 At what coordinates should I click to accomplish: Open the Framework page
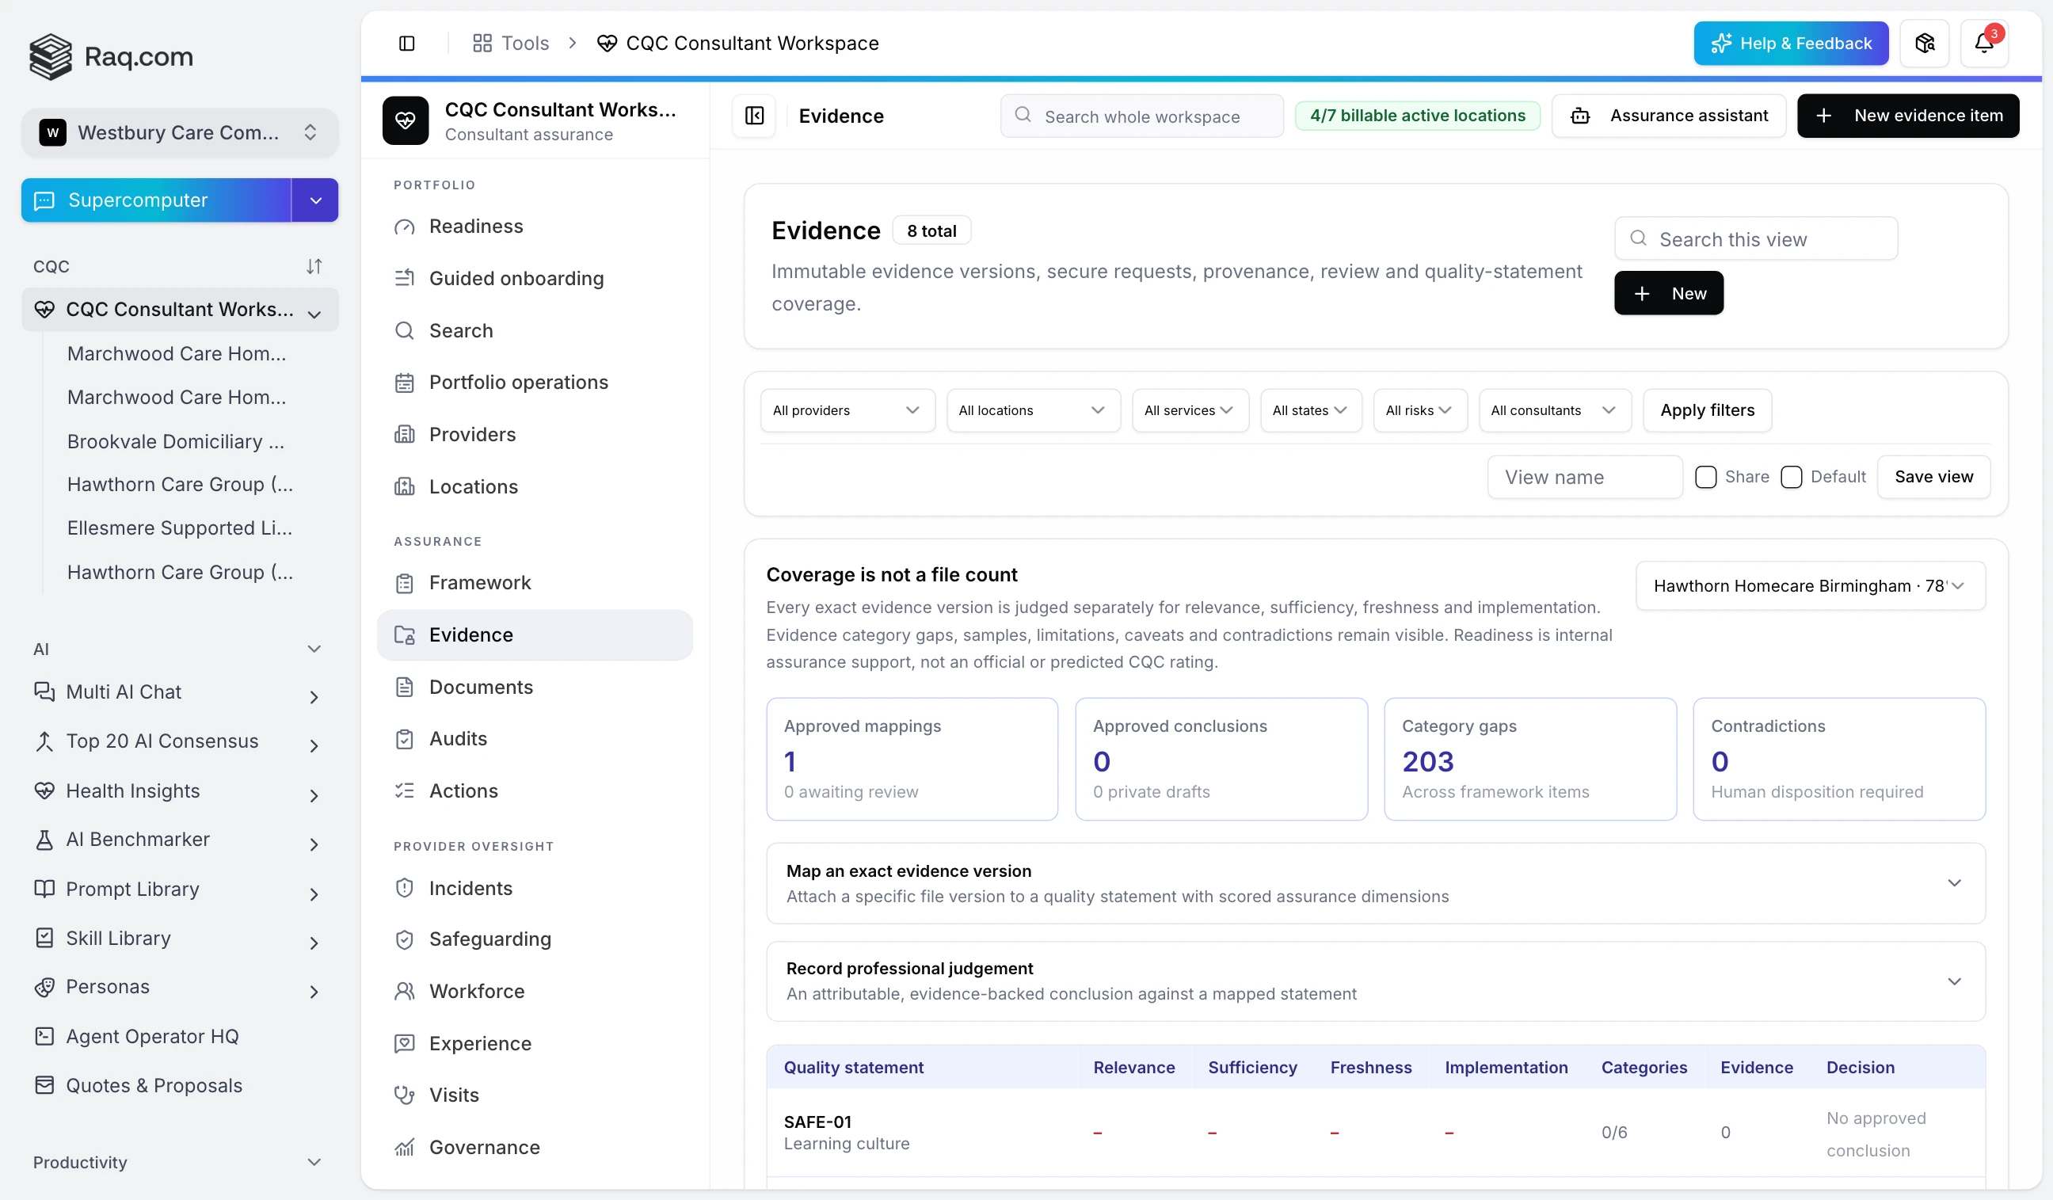[x=535, y=582]
